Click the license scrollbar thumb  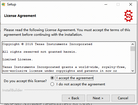(133, 49)
